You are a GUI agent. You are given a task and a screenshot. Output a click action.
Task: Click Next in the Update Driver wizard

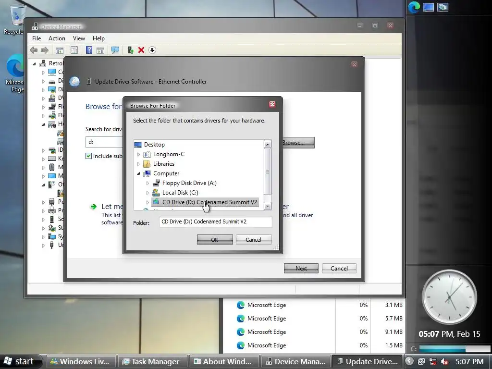coord(301,268)
